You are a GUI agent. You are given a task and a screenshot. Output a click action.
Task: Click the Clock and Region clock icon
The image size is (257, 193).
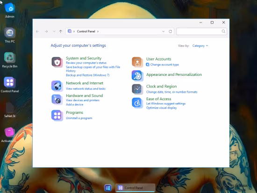coord(137,89)
